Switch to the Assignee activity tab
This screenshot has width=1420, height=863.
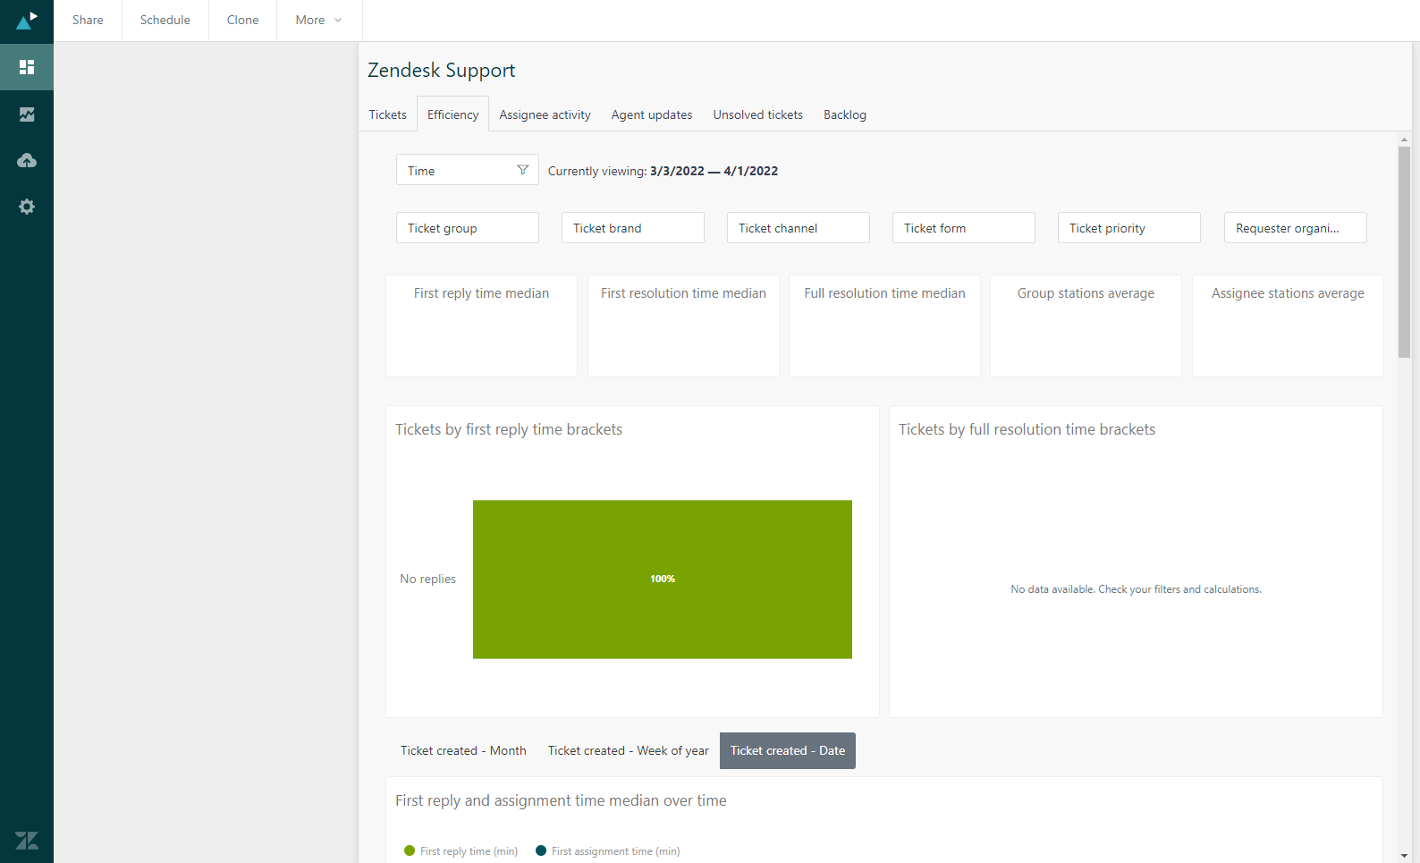tap(545, 114)
